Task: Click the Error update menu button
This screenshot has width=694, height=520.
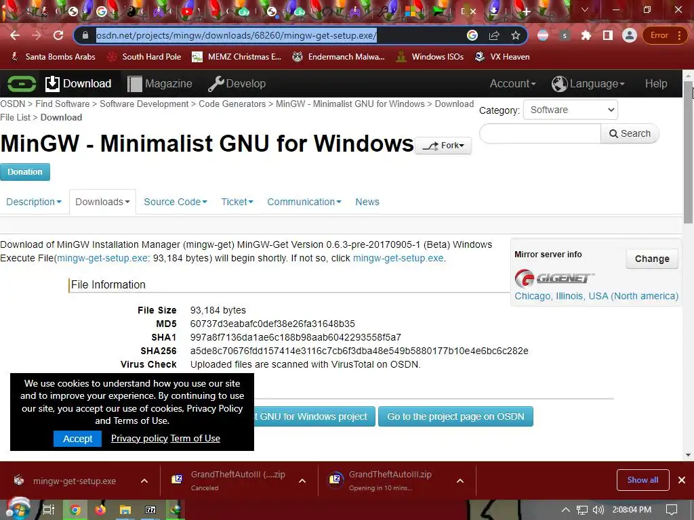Action: point(666,35)
